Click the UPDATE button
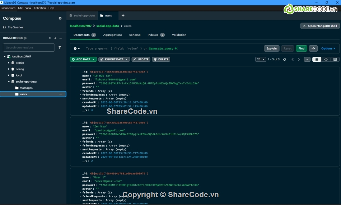 [x=141, y=59]
